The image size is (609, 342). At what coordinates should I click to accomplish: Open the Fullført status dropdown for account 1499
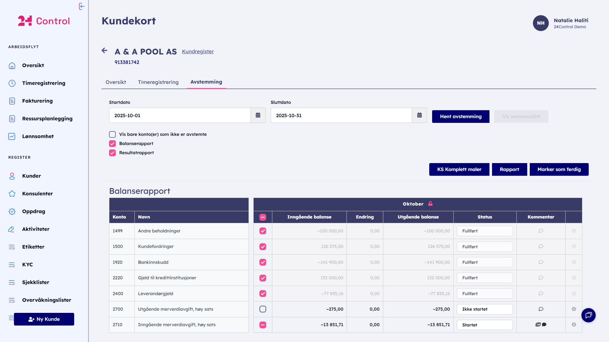[484, 231]
